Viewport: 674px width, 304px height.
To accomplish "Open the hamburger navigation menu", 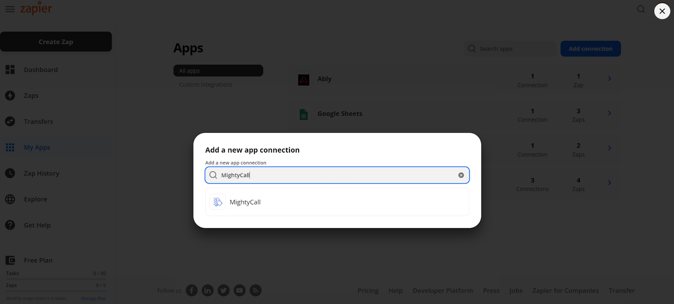I will tap(10, 9).
